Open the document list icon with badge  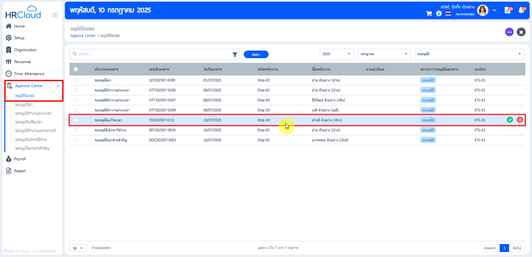pos(507,10)
